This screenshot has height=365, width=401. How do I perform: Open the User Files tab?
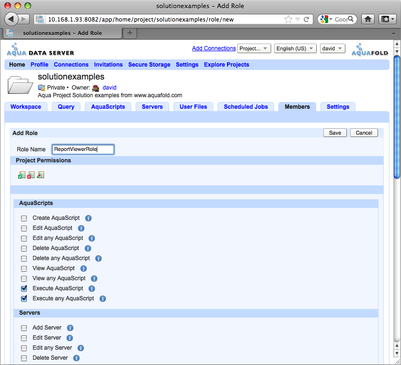(194, 107)
